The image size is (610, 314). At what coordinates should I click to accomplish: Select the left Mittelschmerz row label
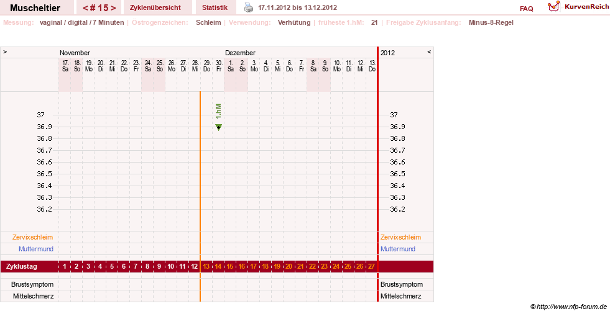click(34, 296)
